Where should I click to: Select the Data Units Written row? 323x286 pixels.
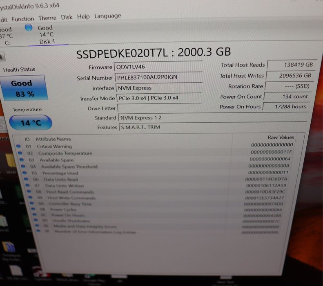156,185
